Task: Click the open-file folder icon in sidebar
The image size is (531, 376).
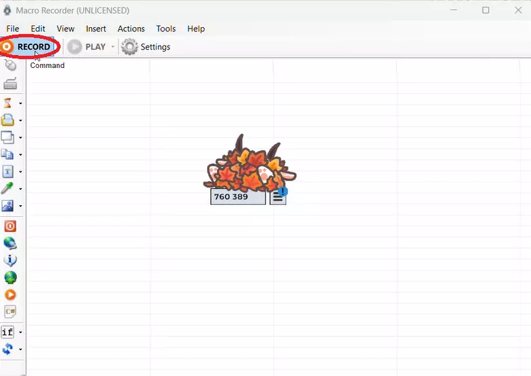Action: coord(7,120)
